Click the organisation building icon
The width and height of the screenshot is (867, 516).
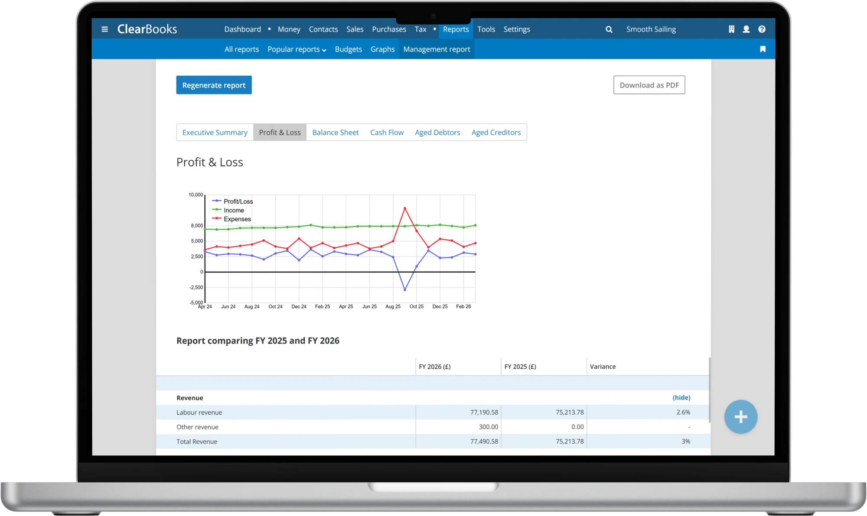[x=731, y=29]
